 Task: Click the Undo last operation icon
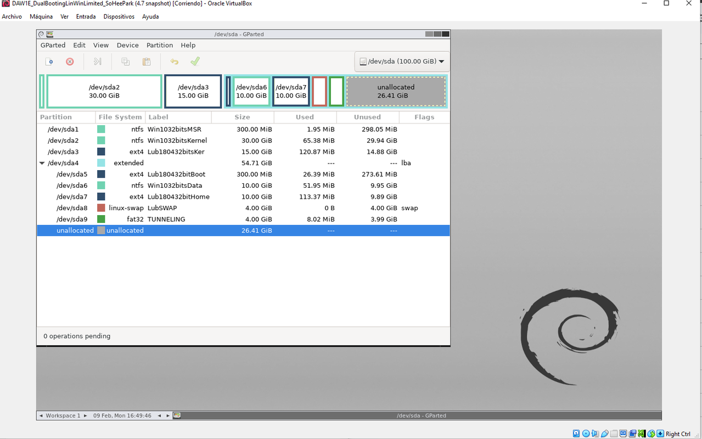tap(175, 61)
